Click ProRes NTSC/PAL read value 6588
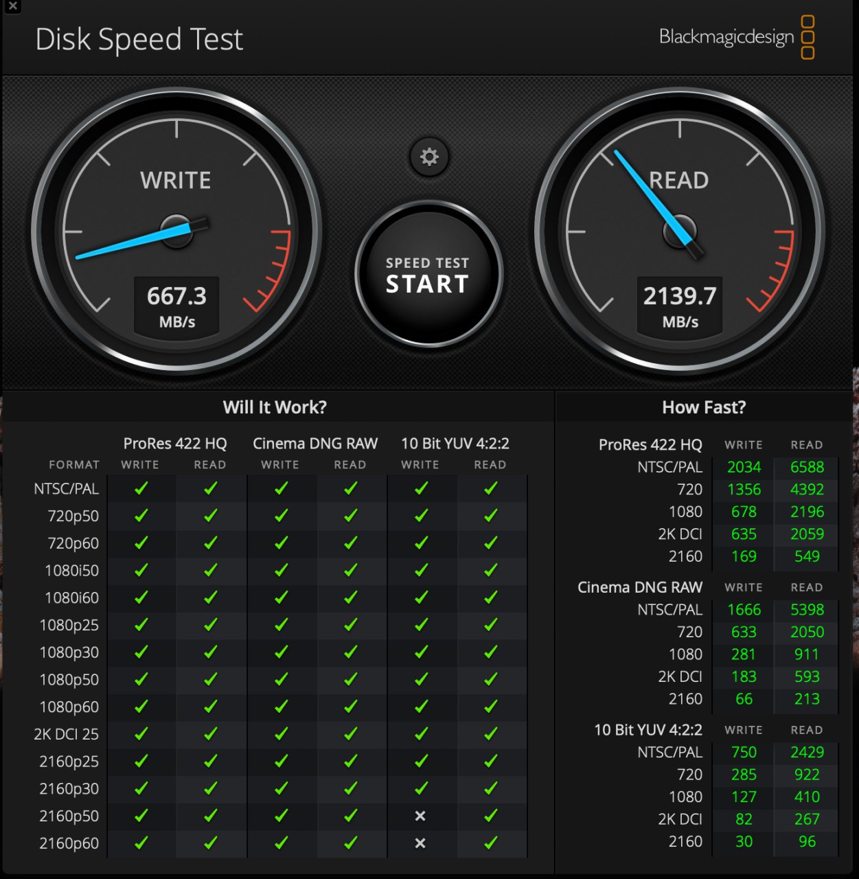Screen dimensions: 859x879 (x=807, y=467)
